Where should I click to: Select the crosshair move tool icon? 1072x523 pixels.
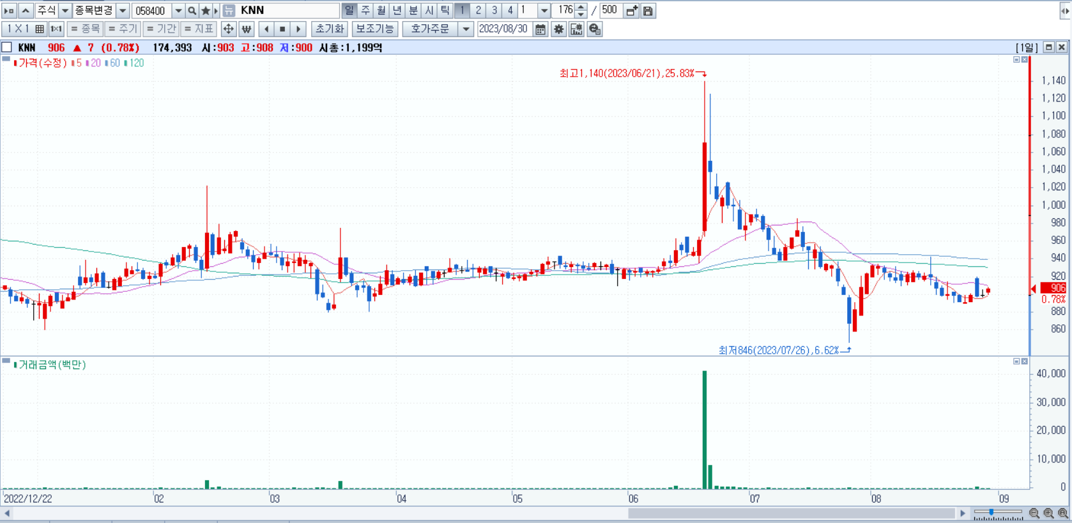click(x=228, y=29)
